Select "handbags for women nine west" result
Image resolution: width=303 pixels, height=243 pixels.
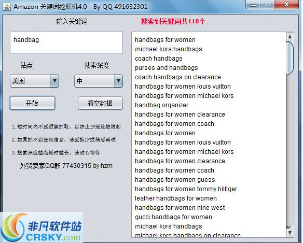point(180,208)
